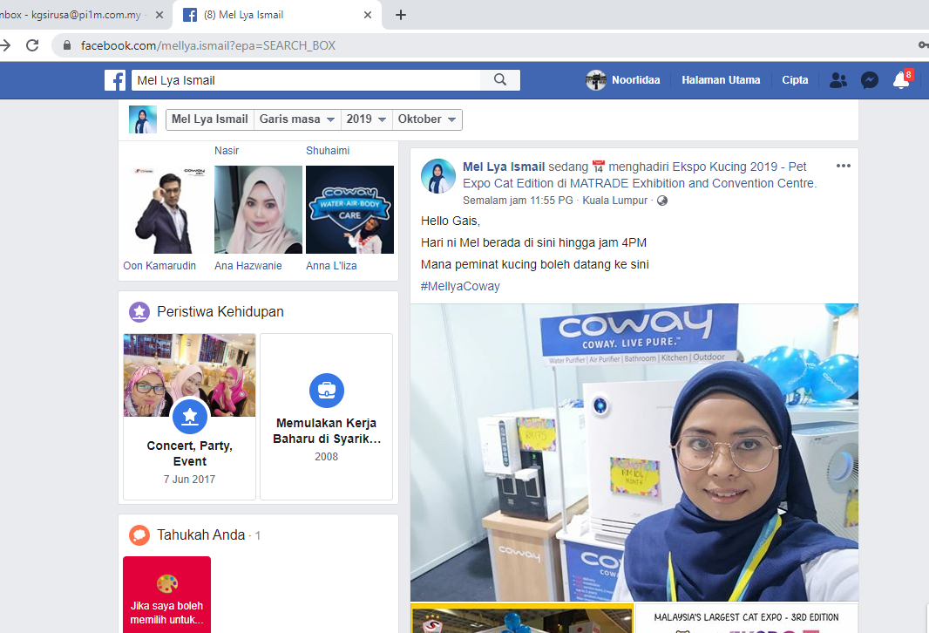Open the 2019 year dropdown
929x633 pixels.
366,119
